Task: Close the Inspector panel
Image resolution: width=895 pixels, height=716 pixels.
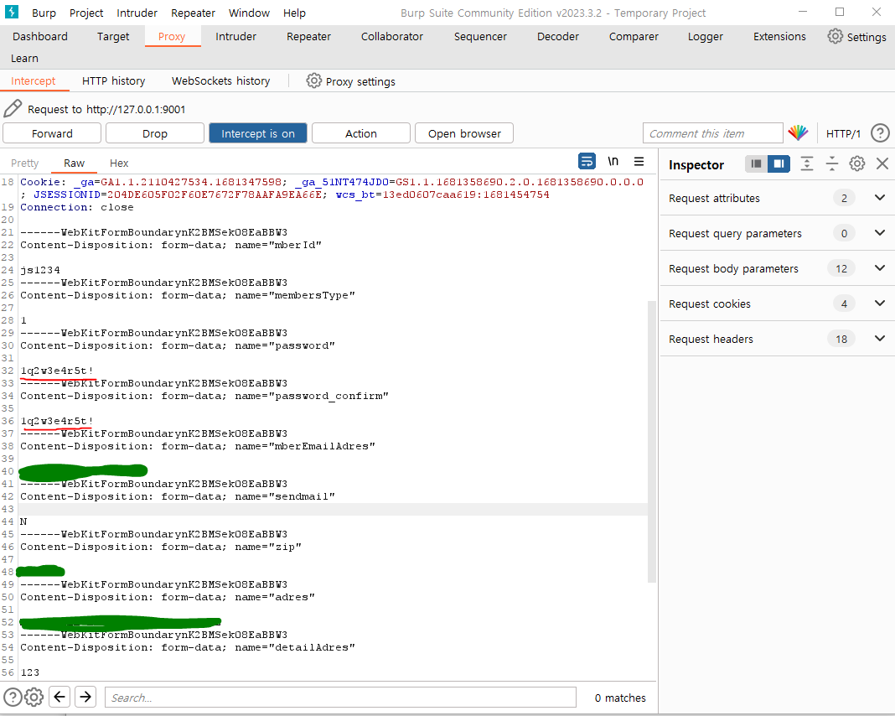Action: (x=882, y=163)
